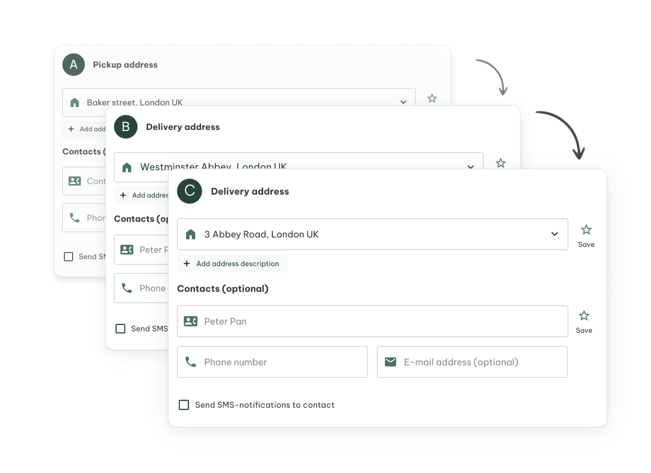The width and height of the screenshot is (651, 473).
Task: Open the Westminster Abbey address dropdown chevron
Action: pyautogui.click(x=470, y=166)
